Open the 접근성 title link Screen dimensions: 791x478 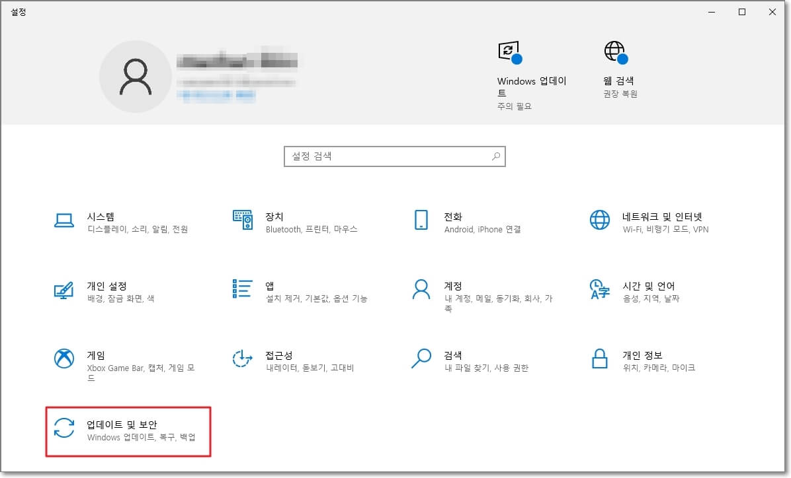(x=279, y=356)
